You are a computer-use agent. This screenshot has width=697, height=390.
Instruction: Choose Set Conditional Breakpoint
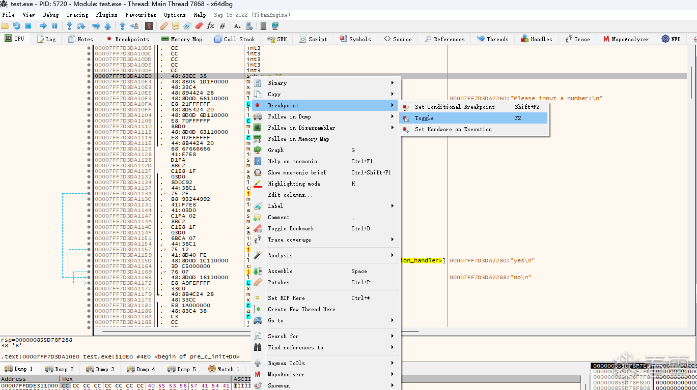pos(454,107)
